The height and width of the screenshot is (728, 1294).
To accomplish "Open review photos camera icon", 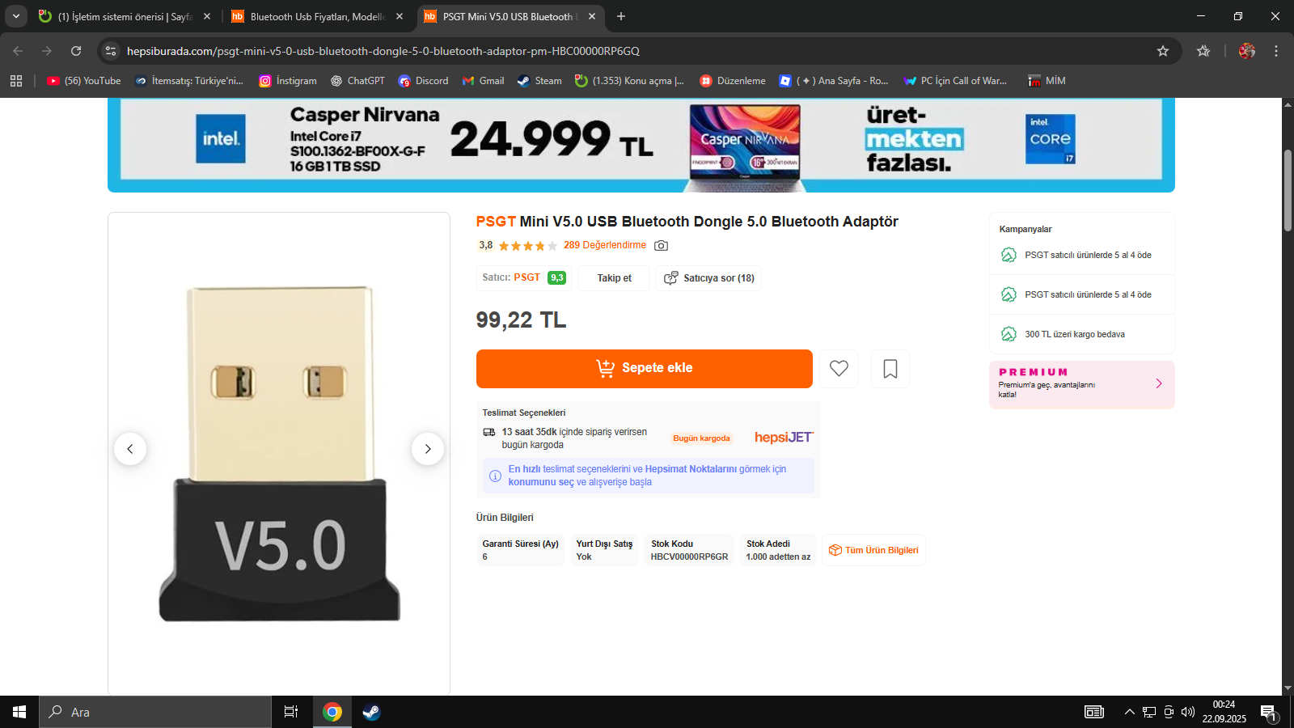I will click(661, 246).
